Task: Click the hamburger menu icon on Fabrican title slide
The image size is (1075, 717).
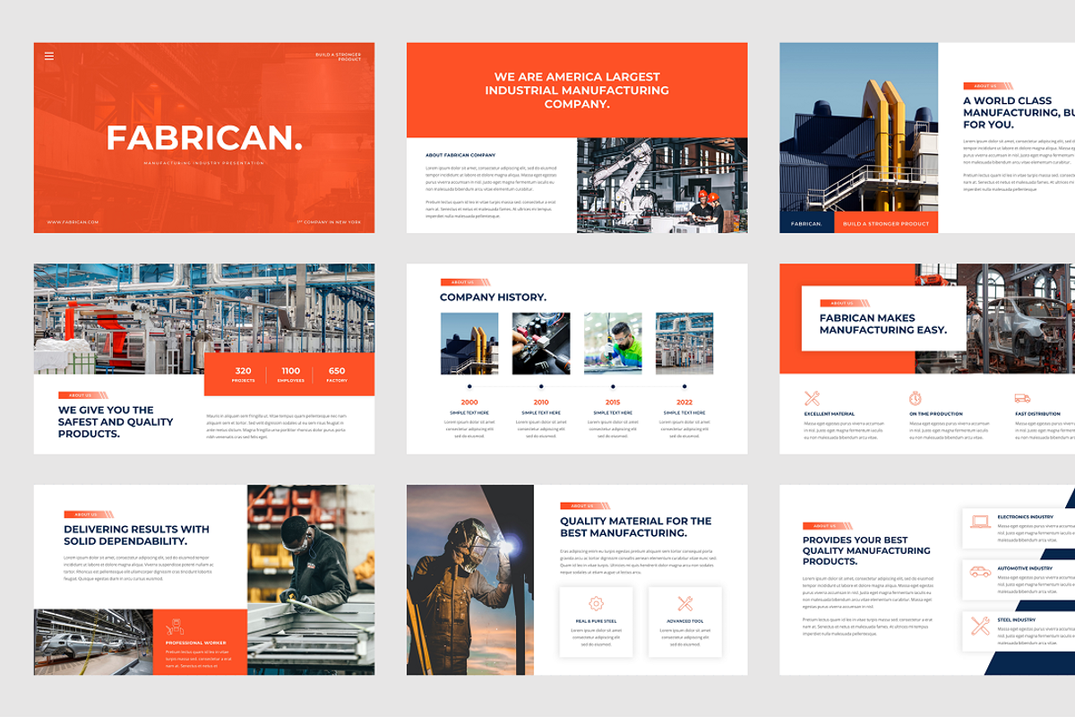Action: [x=49, y=56]
